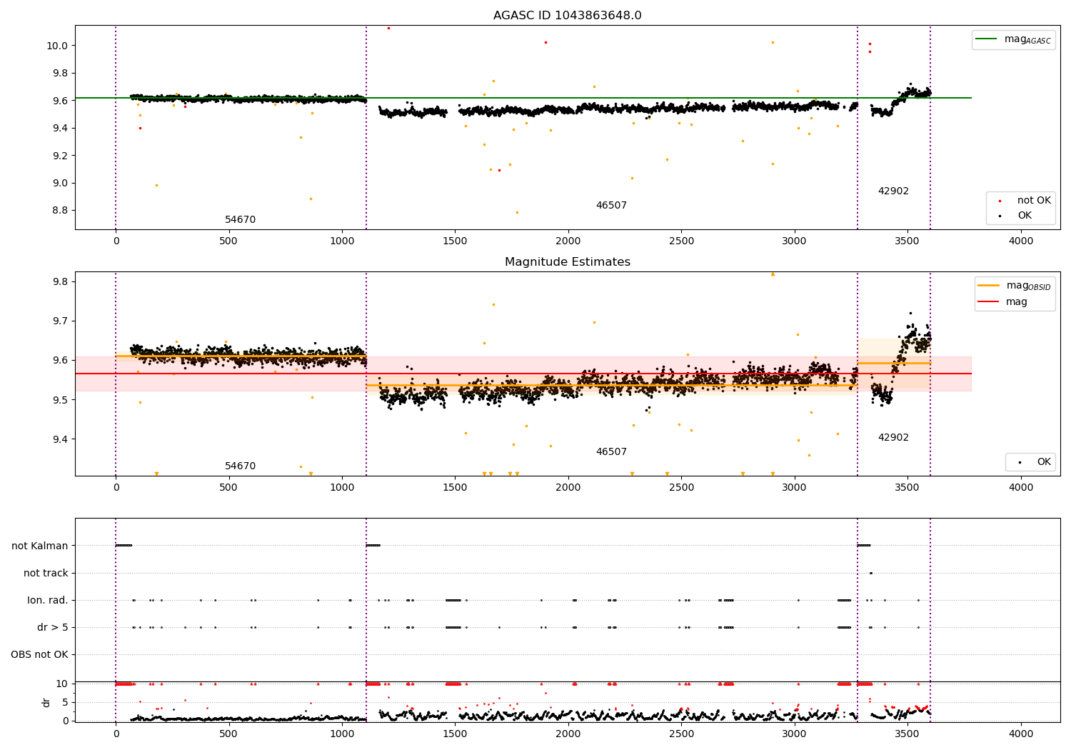Click the 'OBS not OK' axis label
This screenshot has height=750, width=1071.
click(39, 654)
